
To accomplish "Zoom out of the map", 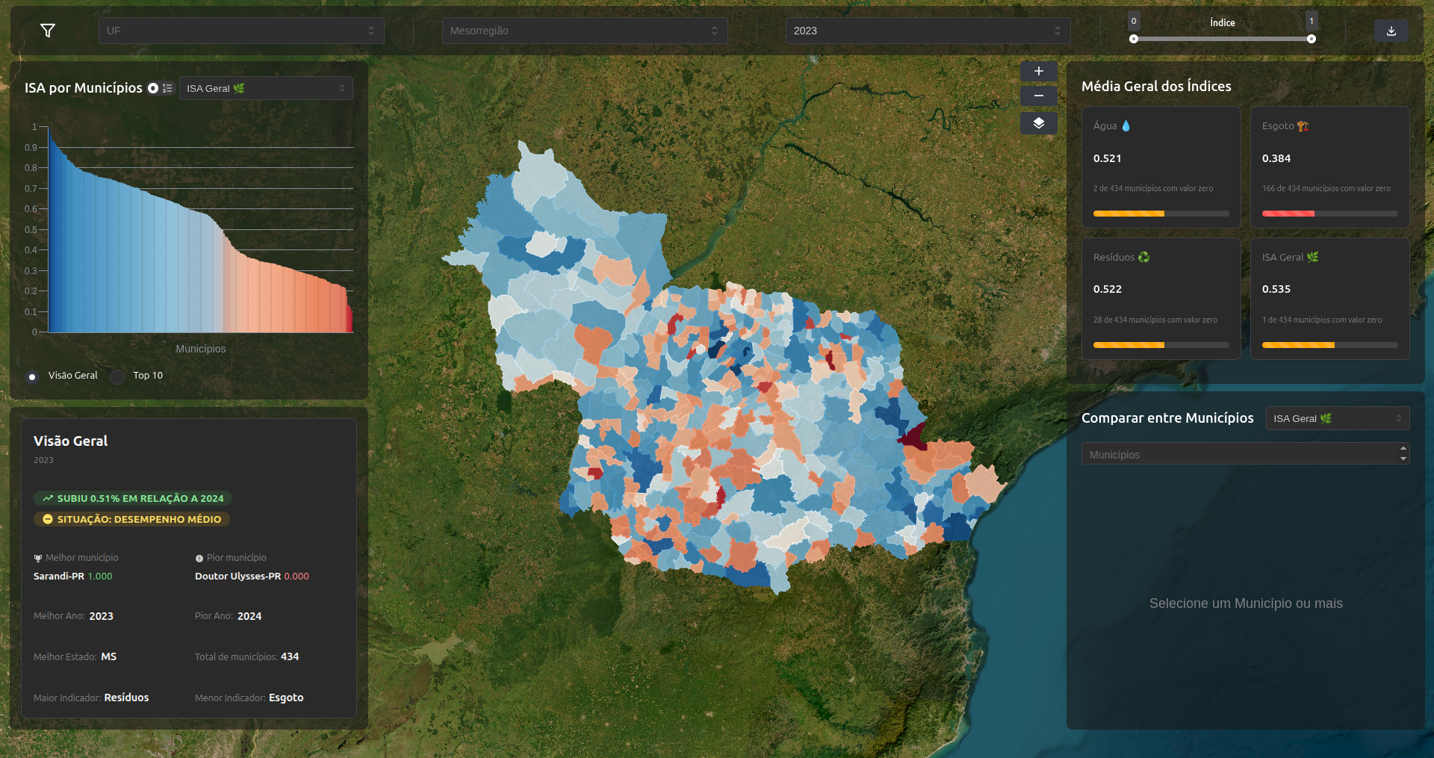I will [x=1038, y=96].
